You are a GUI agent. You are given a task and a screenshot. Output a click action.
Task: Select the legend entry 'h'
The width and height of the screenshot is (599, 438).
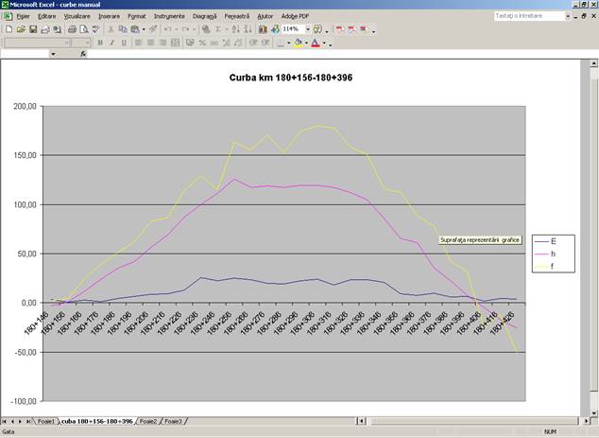[x=553, y=254]
